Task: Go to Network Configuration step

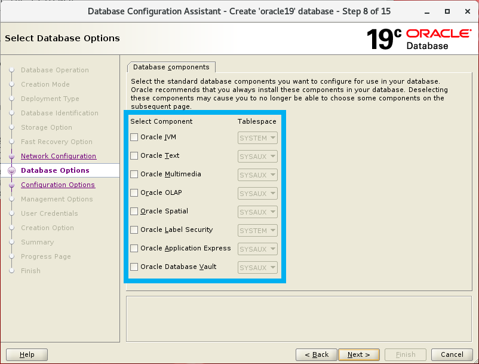Action: 59,156
